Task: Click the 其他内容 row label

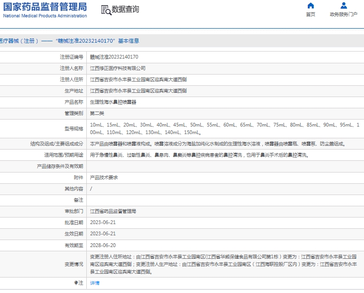Action: tap(74, 189)
